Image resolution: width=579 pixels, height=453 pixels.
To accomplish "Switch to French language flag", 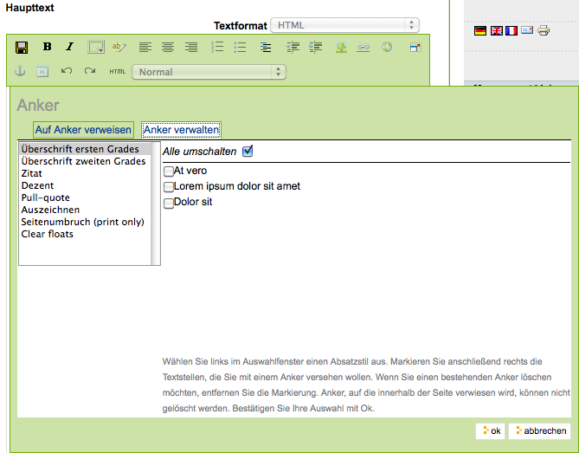I will 511,30.
